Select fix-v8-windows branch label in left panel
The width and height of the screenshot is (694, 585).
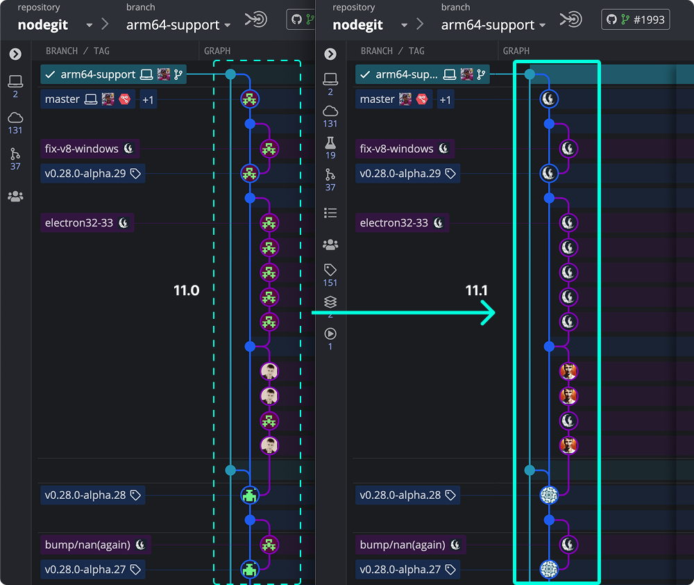(90, 149)
